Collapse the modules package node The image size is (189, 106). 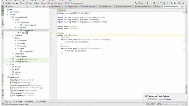tap(16, 28)
